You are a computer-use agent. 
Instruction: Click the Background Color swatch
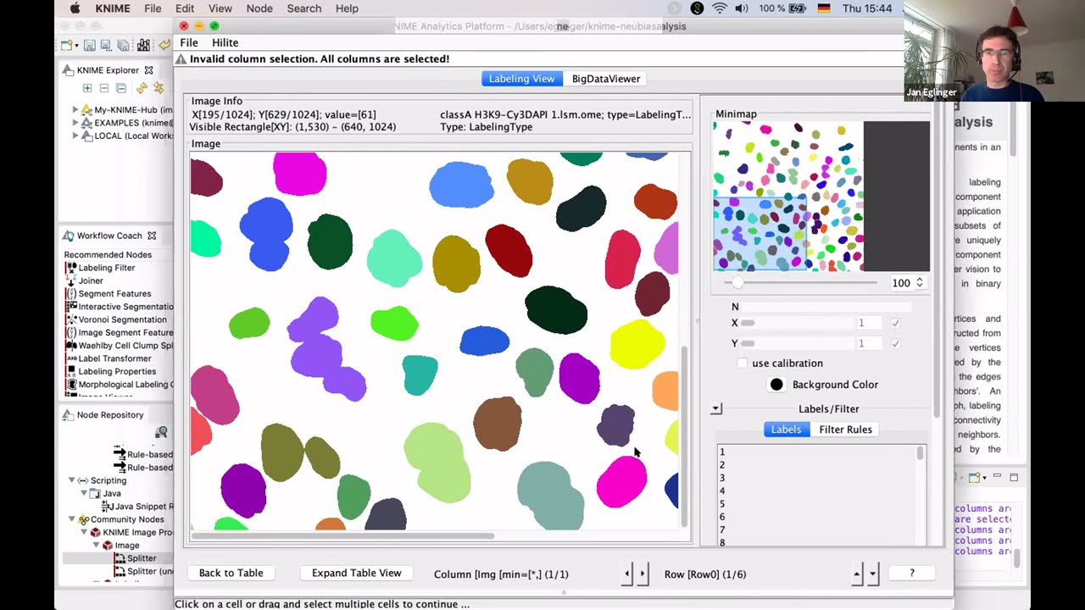coord(776,385)
